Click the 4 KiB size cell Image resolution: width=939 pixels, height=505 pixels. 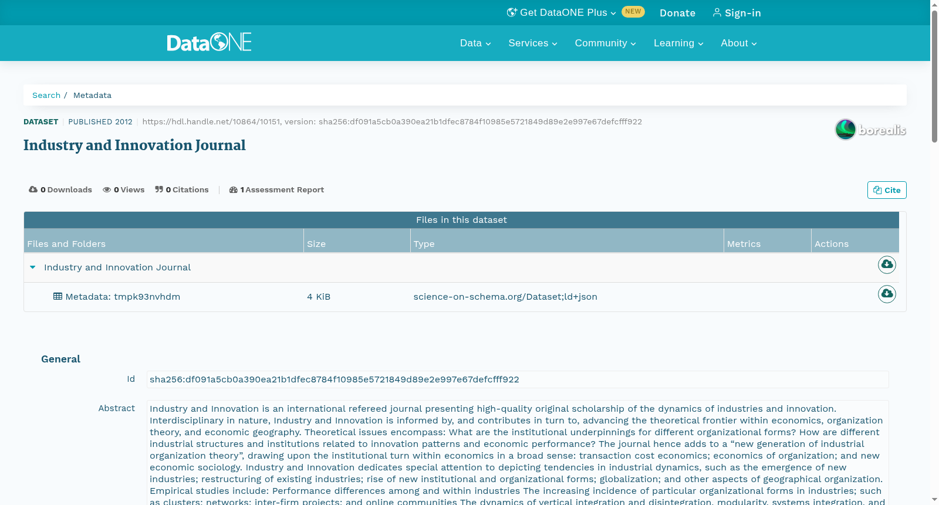coord(319,297)
